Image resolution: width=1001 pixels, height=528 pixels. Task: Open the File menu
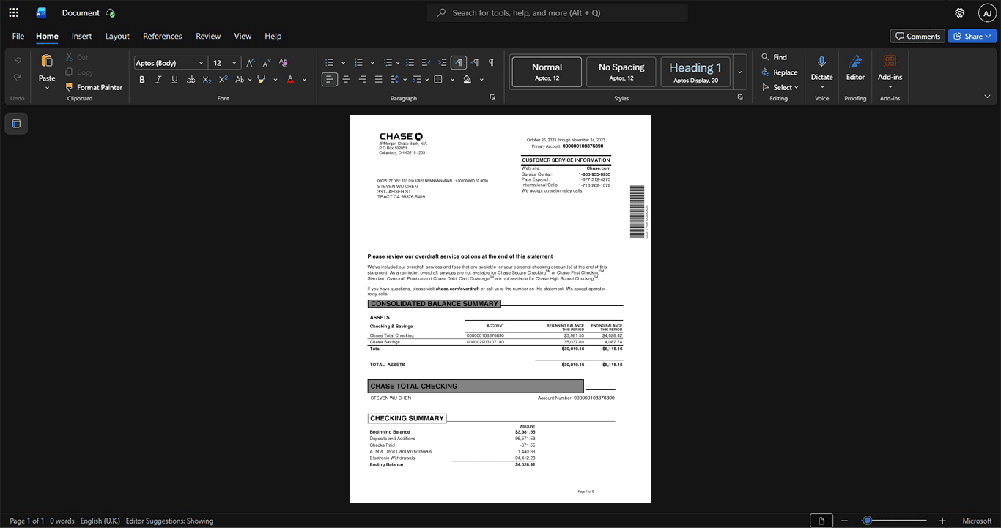(x=18, y=36)
